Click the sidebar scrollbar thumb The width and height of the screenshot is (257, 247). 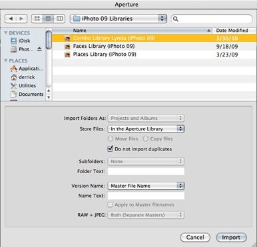(49, 40)
